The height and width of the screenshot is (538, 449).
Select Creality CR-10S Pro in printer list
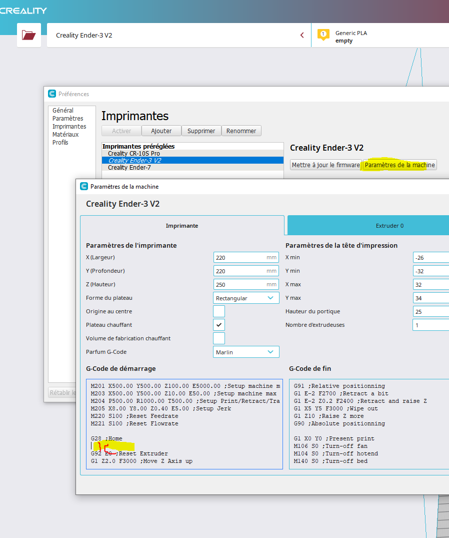192,153
